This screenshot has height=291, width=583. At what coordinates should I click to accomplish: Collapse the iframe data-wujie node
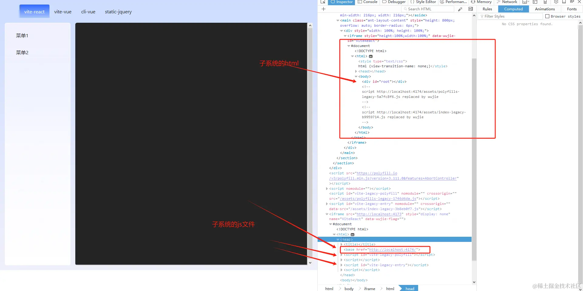pos(345,36)
